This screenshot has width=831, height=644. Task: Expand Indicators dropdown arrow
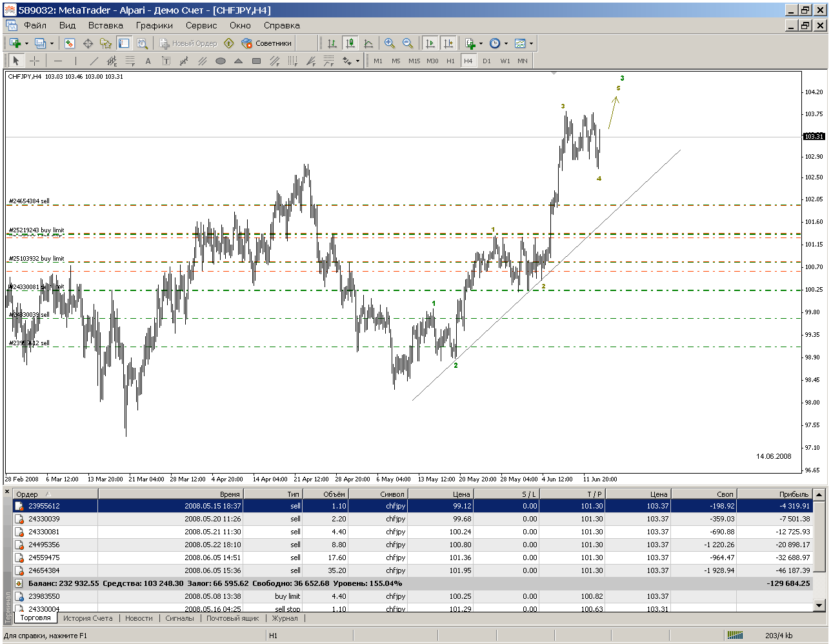pyautogui.click(x=481, y=44)
